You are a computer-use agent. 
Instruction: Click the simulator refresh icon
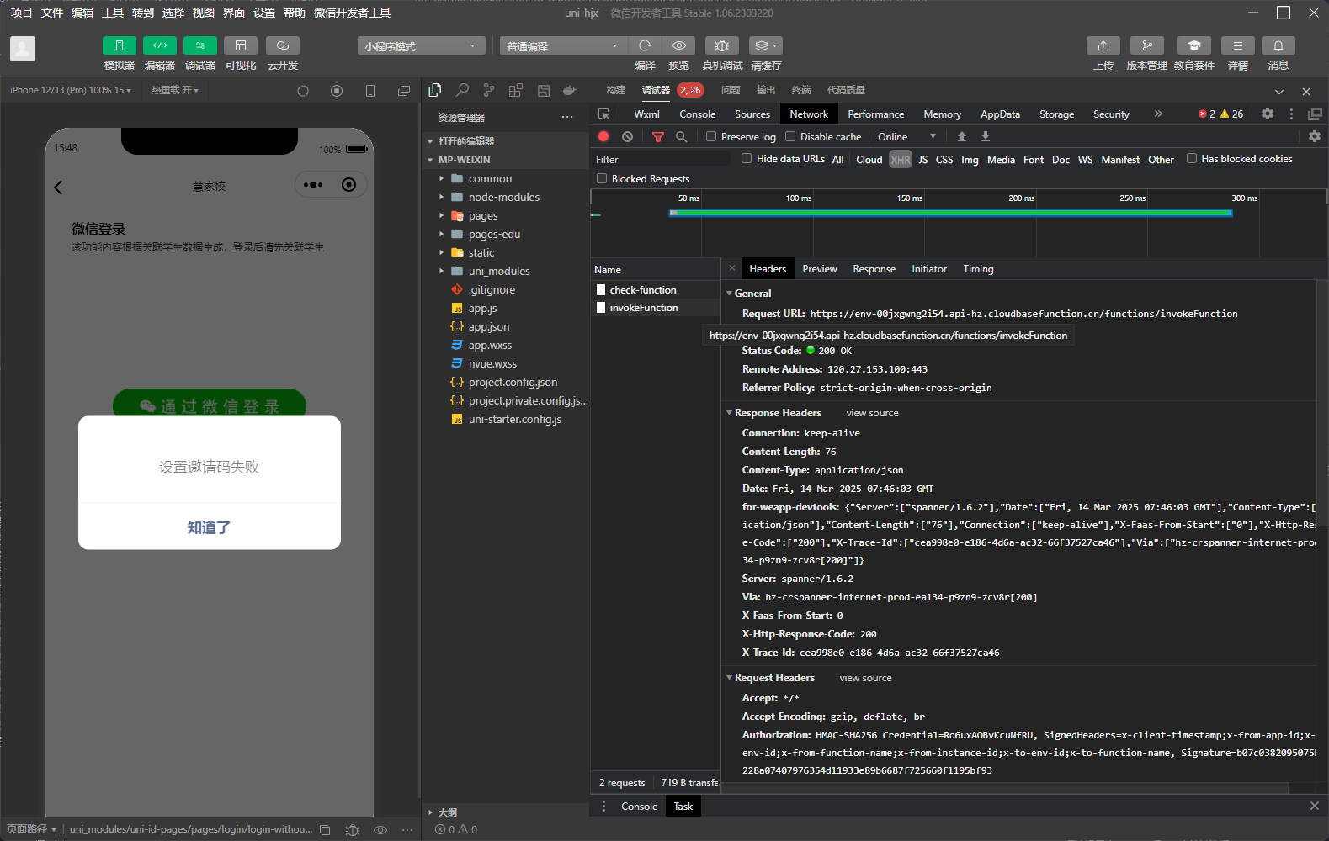pyautogui.click(x=303, y=91)
